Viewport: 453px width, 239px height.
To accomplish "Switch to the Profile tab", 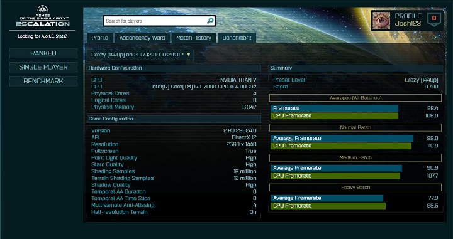I will tap(99, 38).
